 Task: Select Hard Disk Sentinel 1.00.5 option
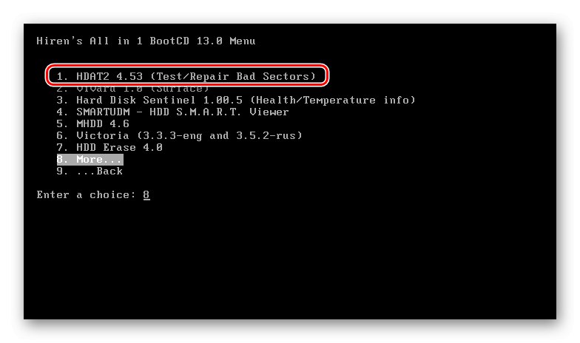click(x=236, y=100)
